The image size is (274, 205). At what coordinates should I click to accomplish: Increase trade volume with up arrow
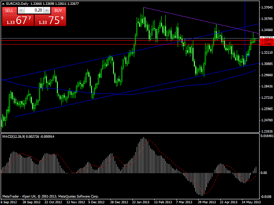[x=46, y=10]
